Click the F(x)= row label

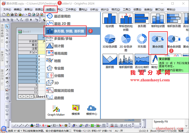[28, 53]
